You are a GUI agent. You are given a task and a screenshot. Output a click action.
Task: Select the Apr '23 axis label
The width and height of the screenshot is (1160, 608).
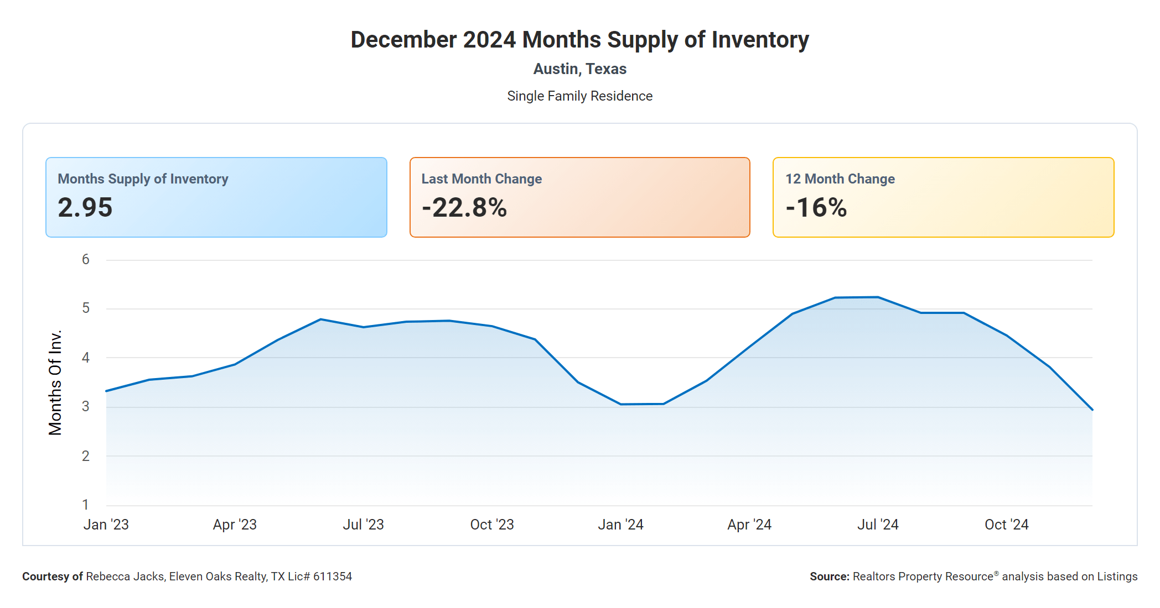[x=235, y=525]
